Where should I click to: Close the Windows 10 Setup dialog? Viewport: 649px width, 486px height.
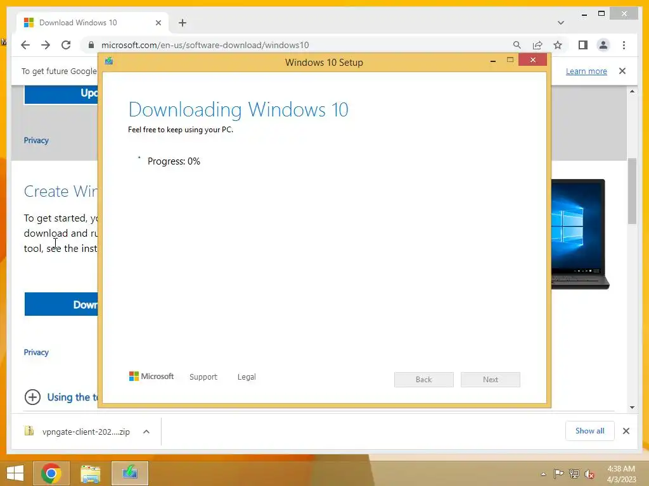tap(532, 60)
